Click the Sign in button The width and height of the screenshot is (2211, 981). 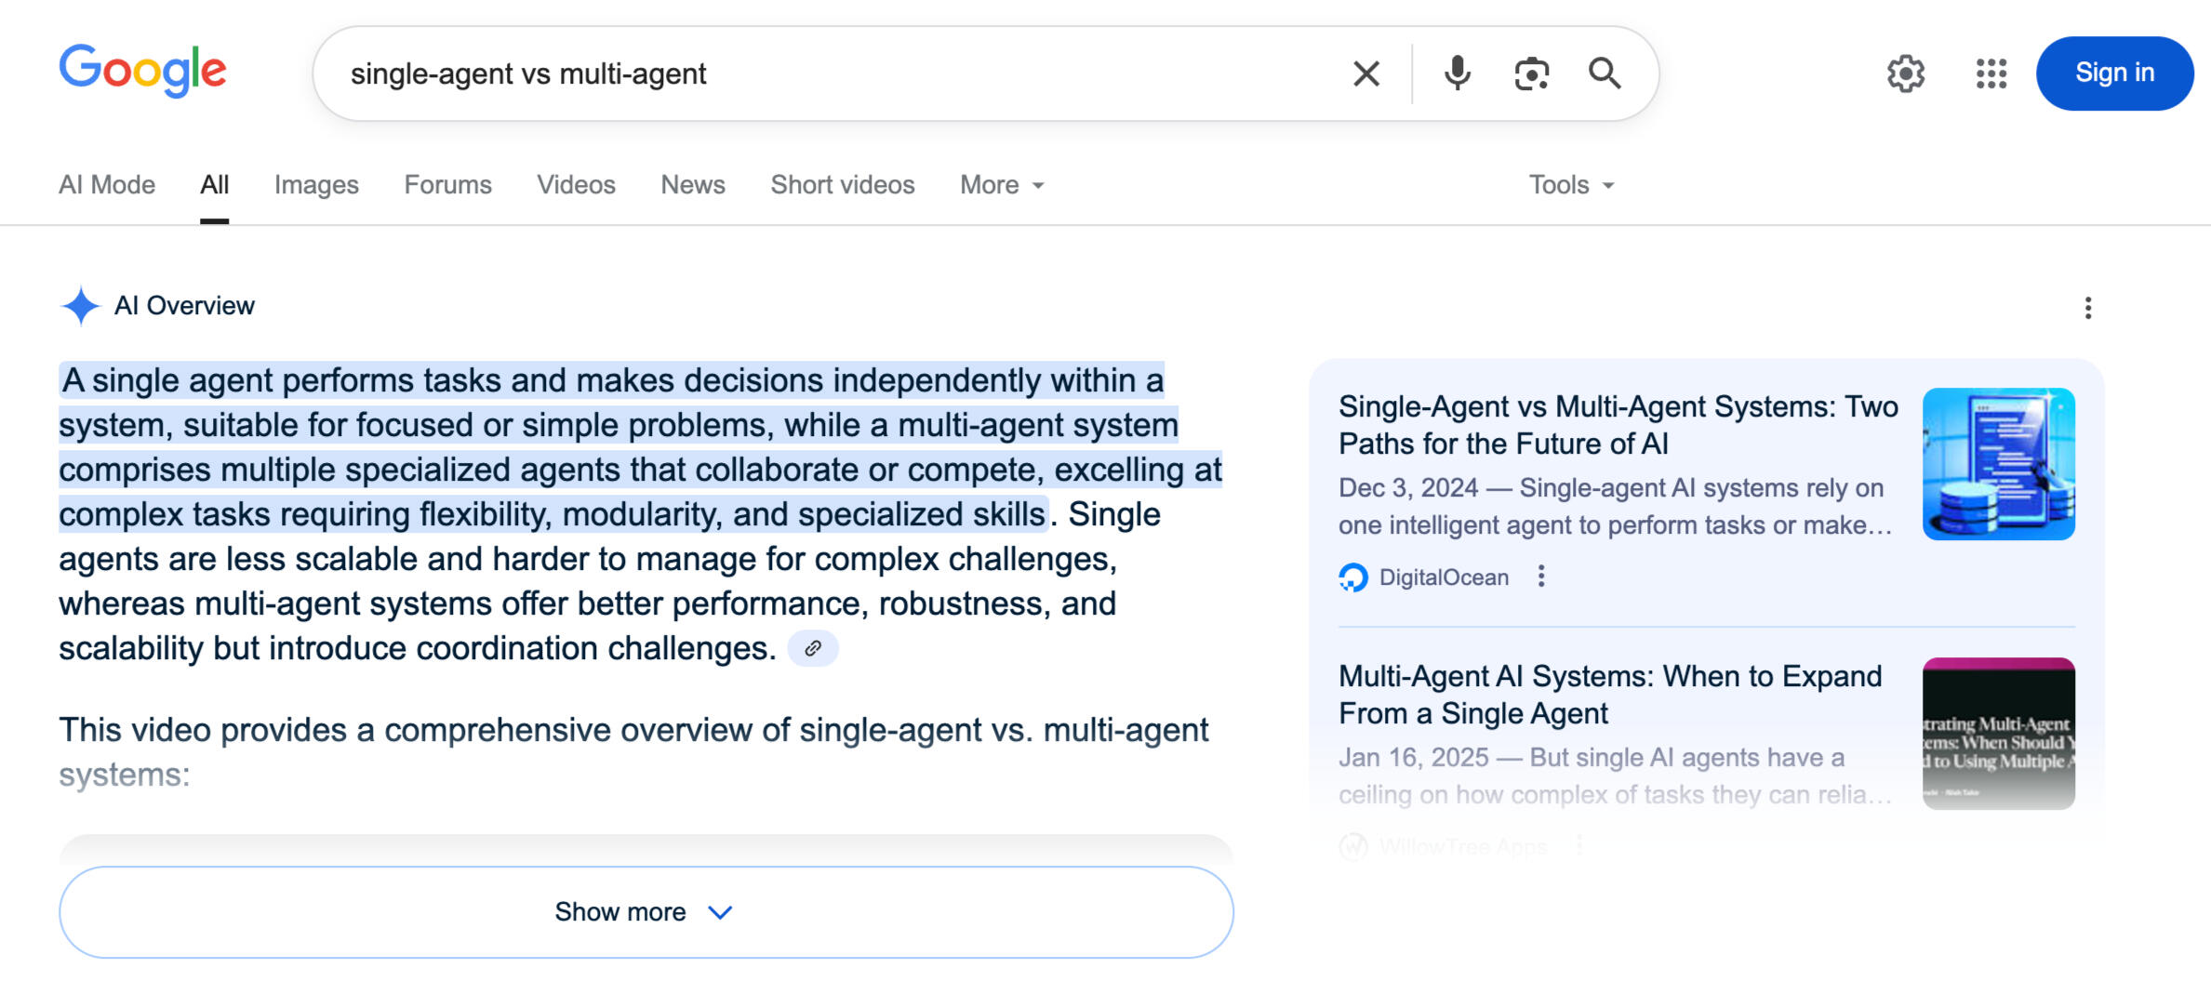[x=2114, y=73]
